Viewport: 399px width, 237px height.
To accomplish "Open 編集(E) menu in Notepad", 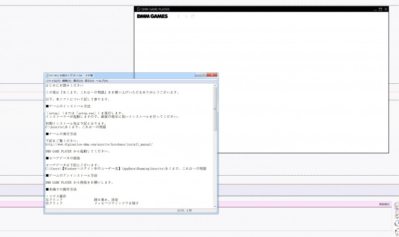I will (67, 81).
